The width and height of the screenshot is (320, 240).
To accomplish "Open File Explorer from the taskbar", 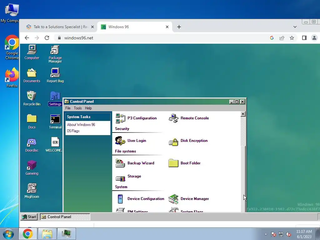I will 47,234.
